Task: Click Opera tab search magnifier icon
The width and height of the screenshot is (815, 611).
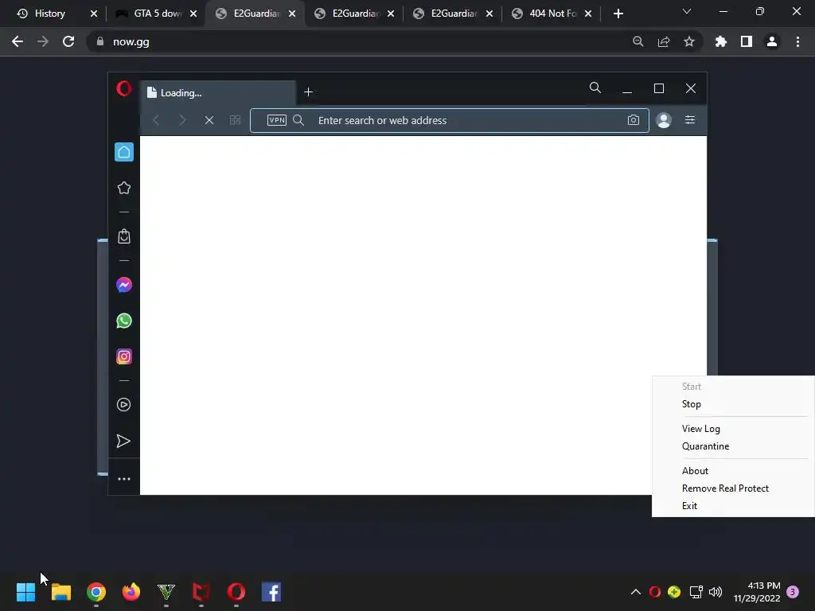Action: 595,88
